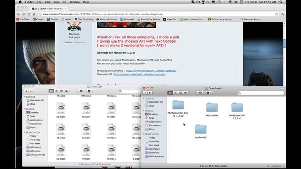The height and width of the screenshot is (169, 301).
Task: Select the ModLoaderMP 1.2.5 v1 folder
Action: 237,111
